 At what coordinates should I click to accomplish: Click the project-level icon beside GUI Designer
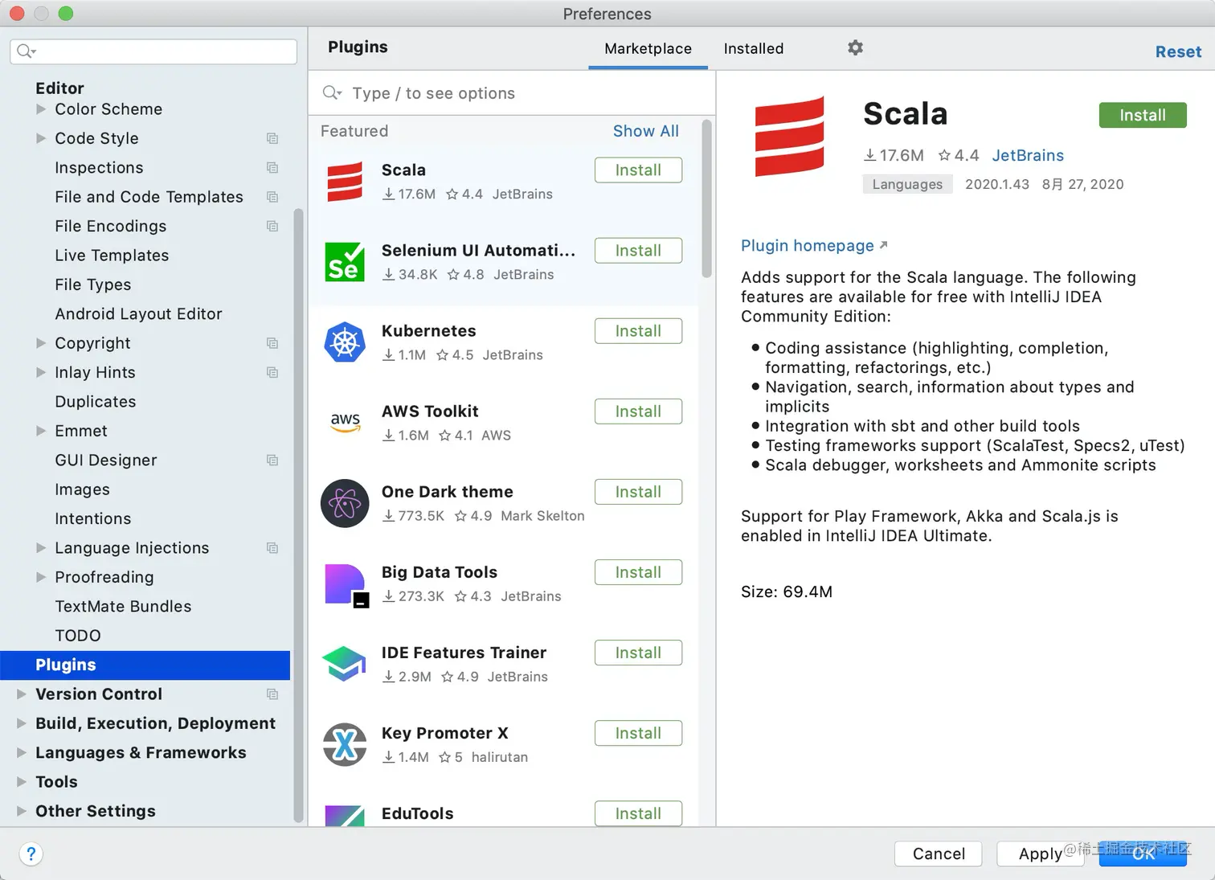point(272,460)
